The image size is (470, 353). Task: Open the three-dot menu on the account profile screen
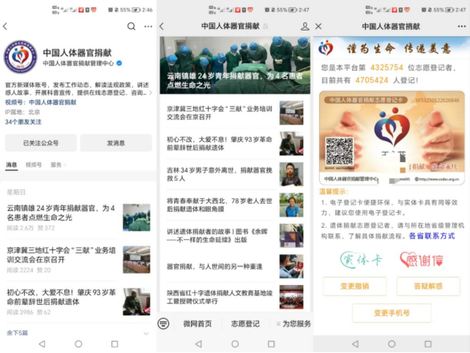click(148, 26)
